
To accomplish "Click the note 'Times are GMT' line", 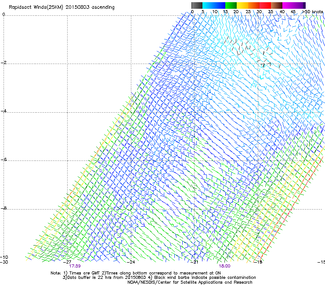I will (x=136, y=273).
